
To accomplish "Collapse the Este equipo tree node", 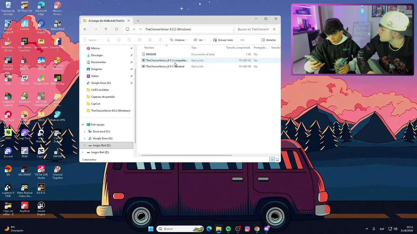I will click(x=83, y=124).
